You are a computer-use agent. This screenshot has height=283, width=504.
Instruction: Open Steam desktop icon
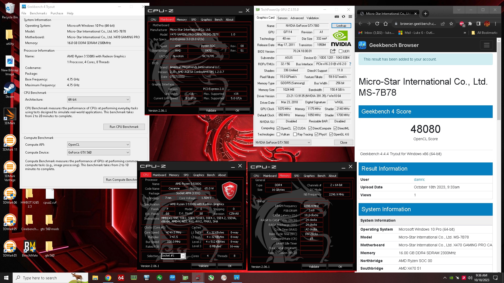pyautogui.click(x=10, y=90)
